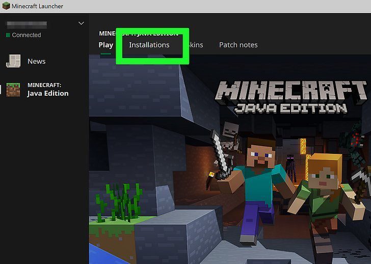Click the Minecraft Java Edition logo artwork

[291, 97]
